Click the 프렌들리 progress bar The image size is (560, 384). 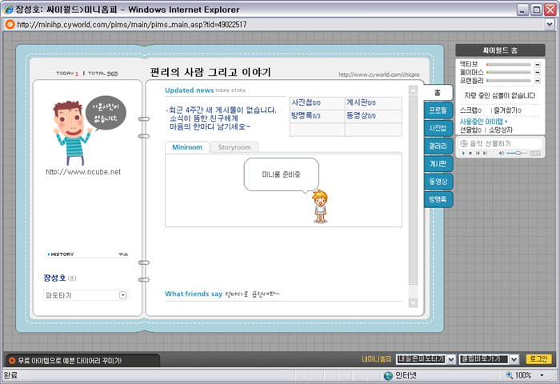[509, 81]
